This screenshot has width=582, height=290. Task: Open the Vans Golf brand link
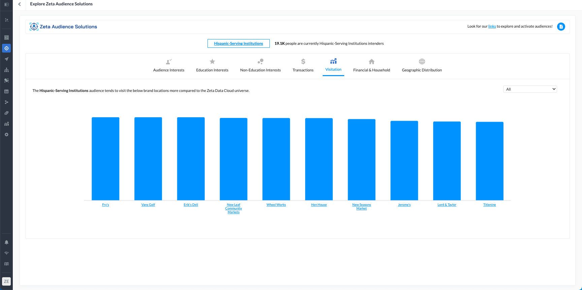tap(148, 205)
